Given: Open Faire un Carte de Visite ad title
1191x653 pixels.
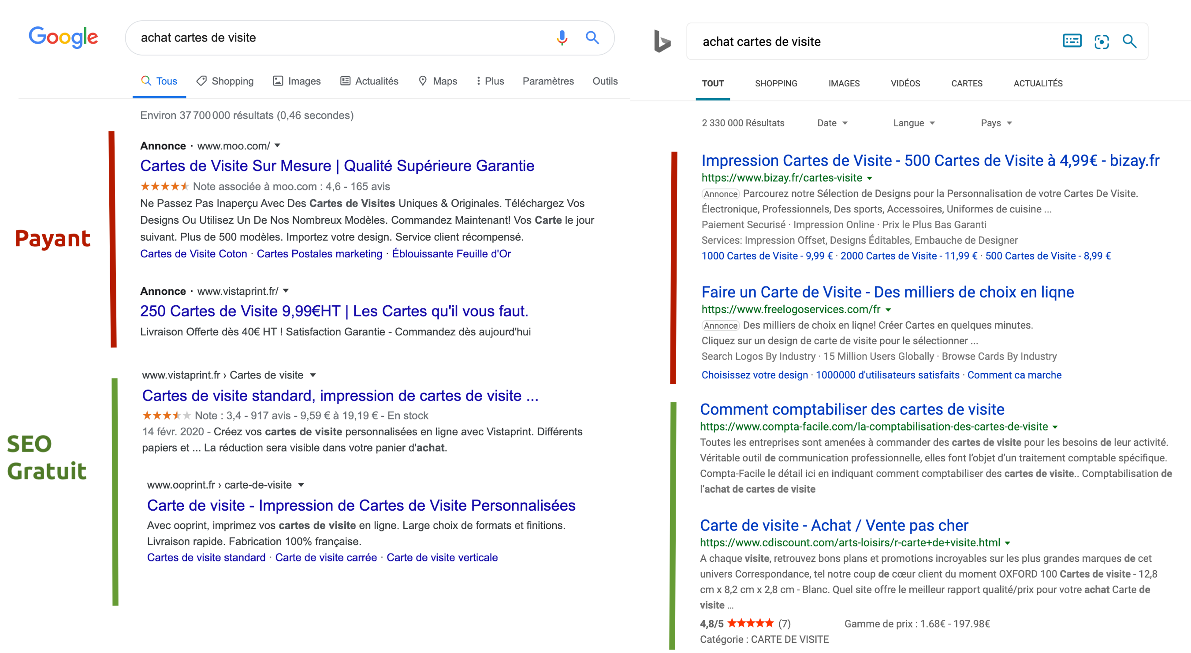Looking at the screenshot, I should [888, 292].
